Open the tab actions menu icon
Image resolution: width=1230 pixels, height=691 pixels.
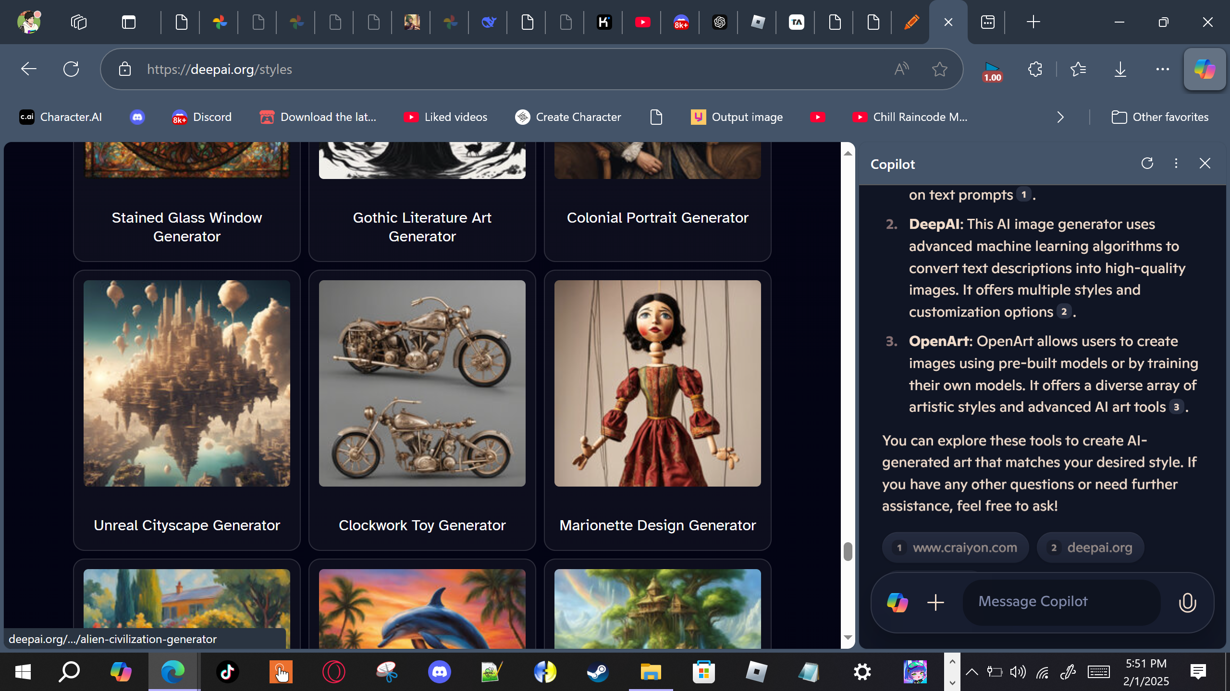(x=129, y=22)
